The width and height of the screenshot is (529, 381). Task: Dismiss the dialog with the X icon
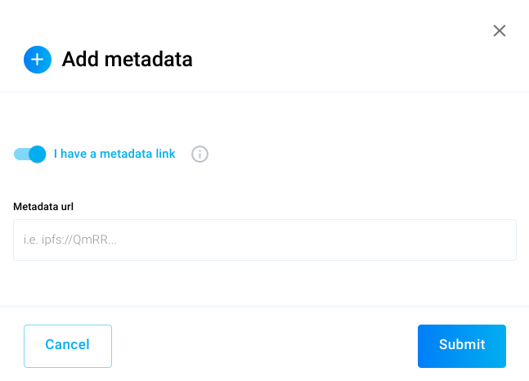(x=500, y=31)
